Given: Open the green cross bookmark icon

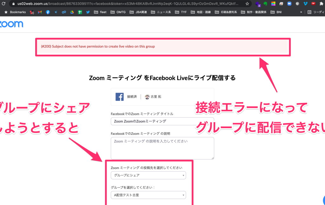Looking at the screenshot, I should [x=80, y=12].
